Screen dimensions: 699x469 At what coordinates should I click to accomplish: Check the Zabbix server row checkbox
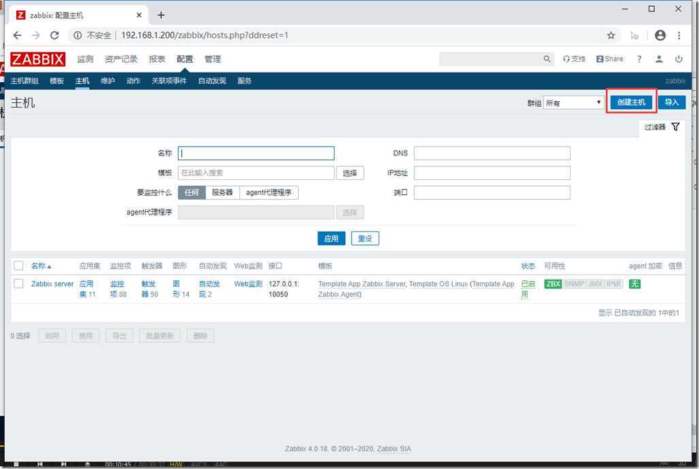19,284
